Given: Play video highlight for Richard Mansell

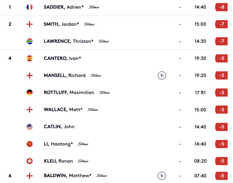Looking at the screenshot, I should coord(162,75).
